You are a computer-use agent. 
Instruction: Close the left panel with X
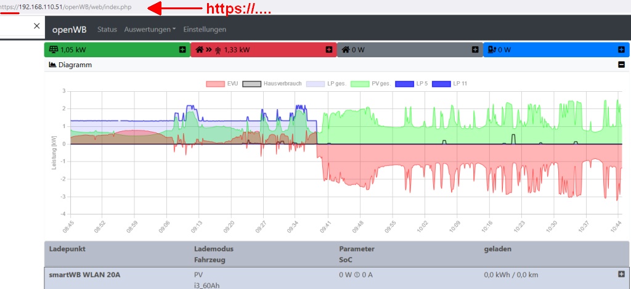click(x=36, y=26)
